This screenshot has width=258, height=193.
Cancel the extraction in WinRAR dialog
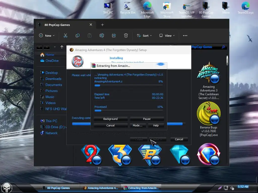point(110,125)
